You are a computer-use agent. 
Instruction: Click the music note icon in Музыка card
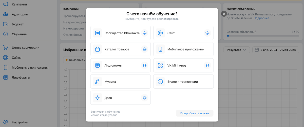coord(97,82)
